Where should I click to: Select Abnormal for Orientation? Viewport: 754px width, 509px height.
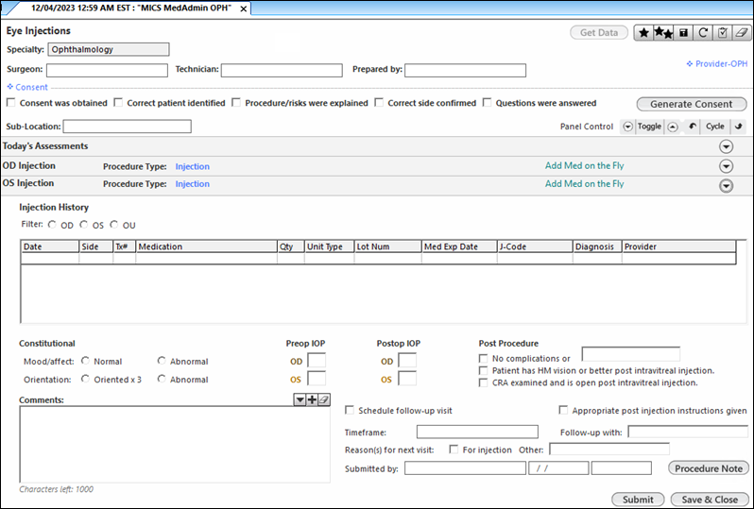pyautogui.click(x=162, y=379)
